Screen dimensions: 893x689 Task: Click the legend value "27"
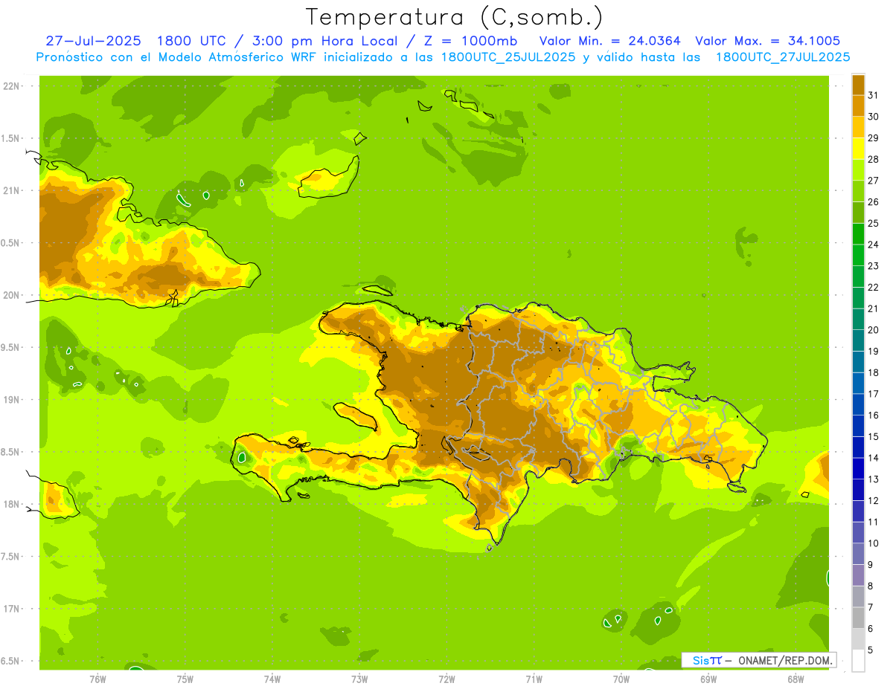tap(874, 181)
